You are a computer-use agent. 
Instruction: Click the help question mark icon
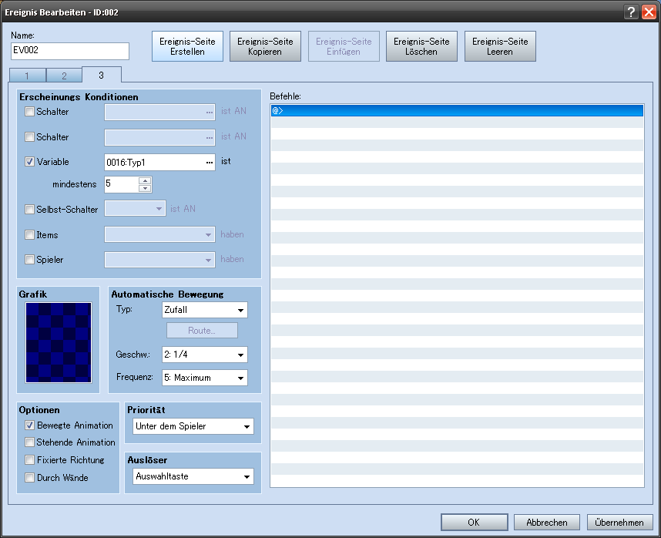pos(631,12)
